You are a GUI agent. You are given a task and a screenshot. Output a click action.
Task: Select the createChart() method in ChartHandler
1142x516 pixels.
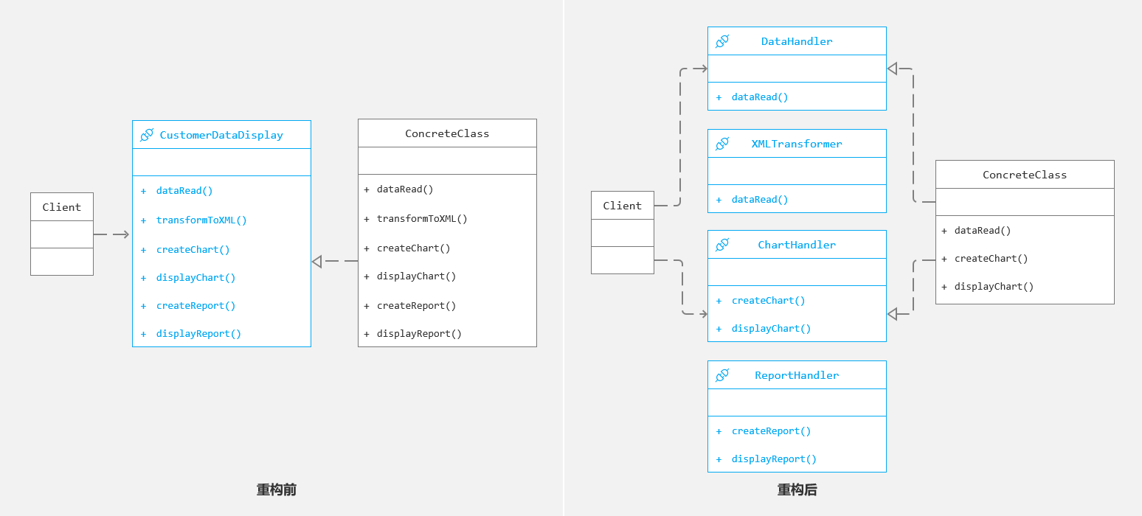coord(768,300)
